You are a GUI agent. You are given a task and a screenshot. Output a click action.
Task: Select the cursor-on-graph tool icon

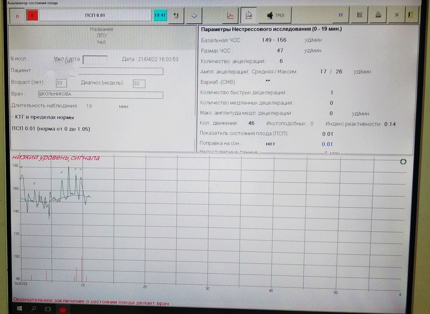[x=249, y=15]
